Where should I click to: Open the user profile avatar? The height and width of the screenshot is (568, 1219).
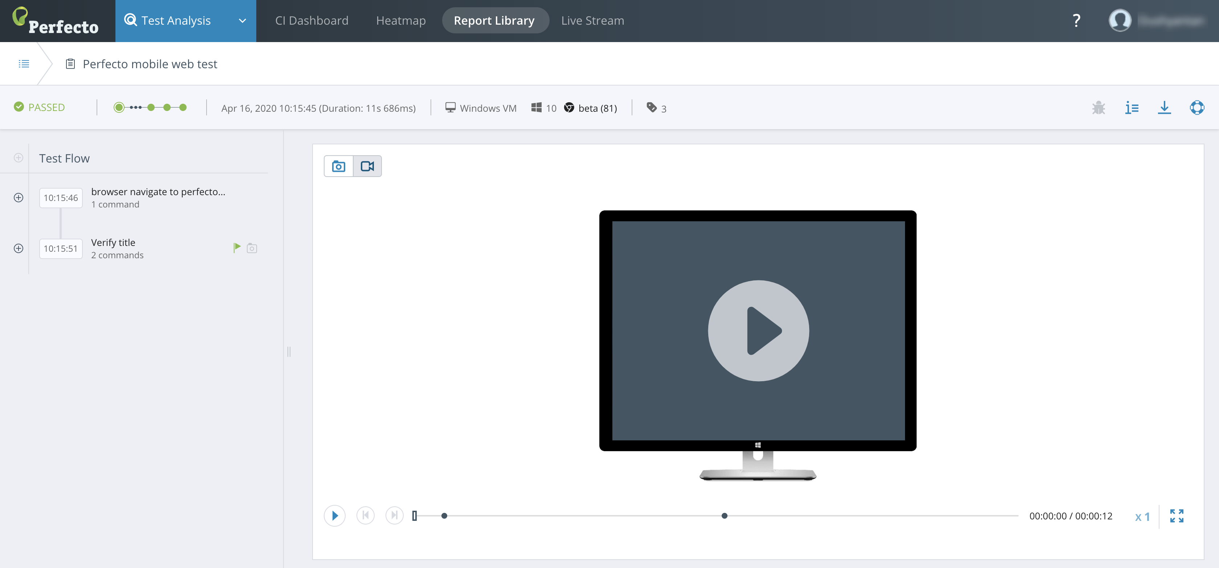[1120, 21]
